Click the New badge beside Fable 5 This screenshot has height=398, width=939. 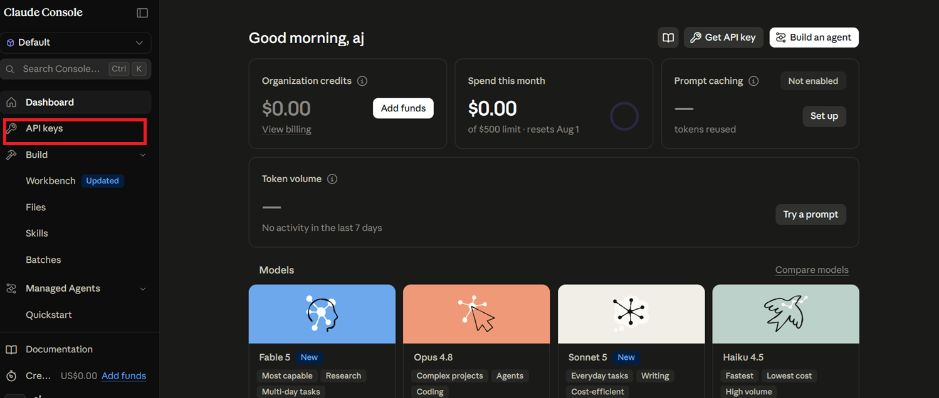pyautogui.click(x=309, y=357)
